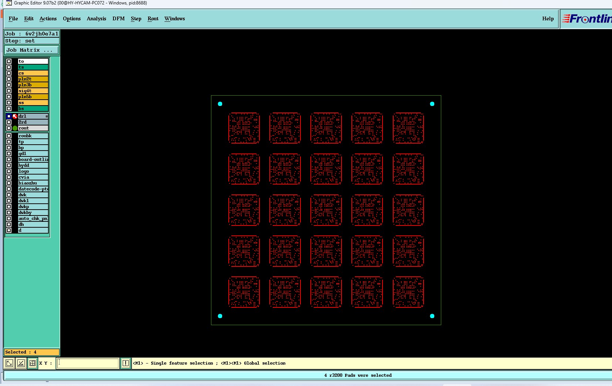Image resolution: width=612 pixels, height=386 pixels.
Task: Select the bs layer name
Action: click(33, 108)
